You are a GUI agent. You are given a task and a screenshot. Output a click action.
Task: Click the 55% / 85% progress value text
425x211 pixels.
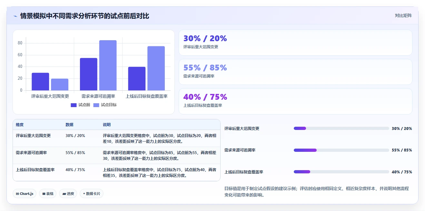click(x=402, y=150)
